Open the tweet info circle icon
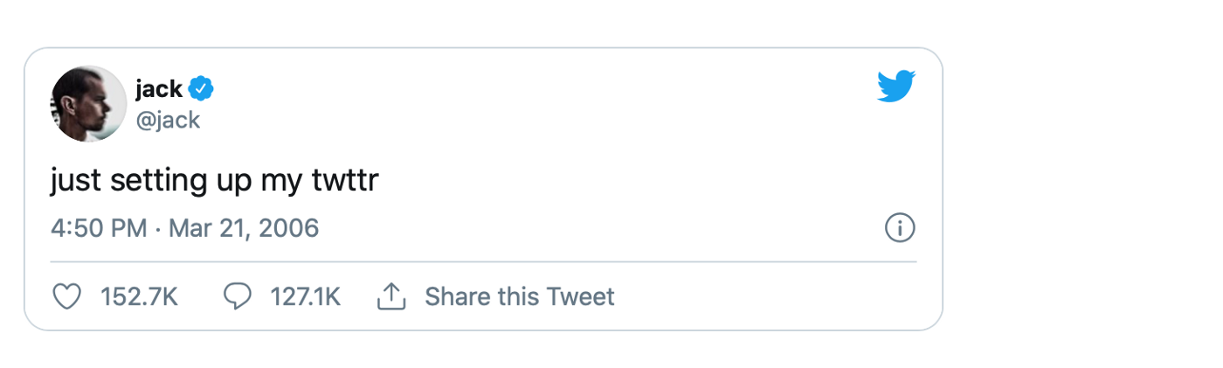 900,228
